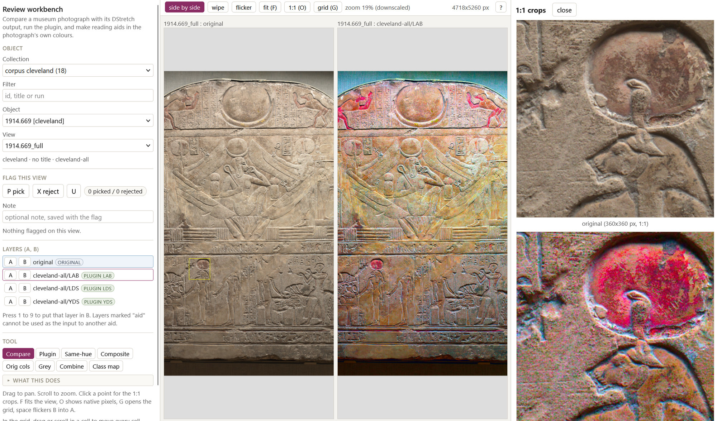Click the original 1:1 crop image

pos(615,119)
